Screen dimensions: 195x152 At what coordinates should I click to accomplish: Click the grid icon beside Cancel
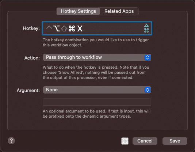pyautogui.click(x=125, y=141)
